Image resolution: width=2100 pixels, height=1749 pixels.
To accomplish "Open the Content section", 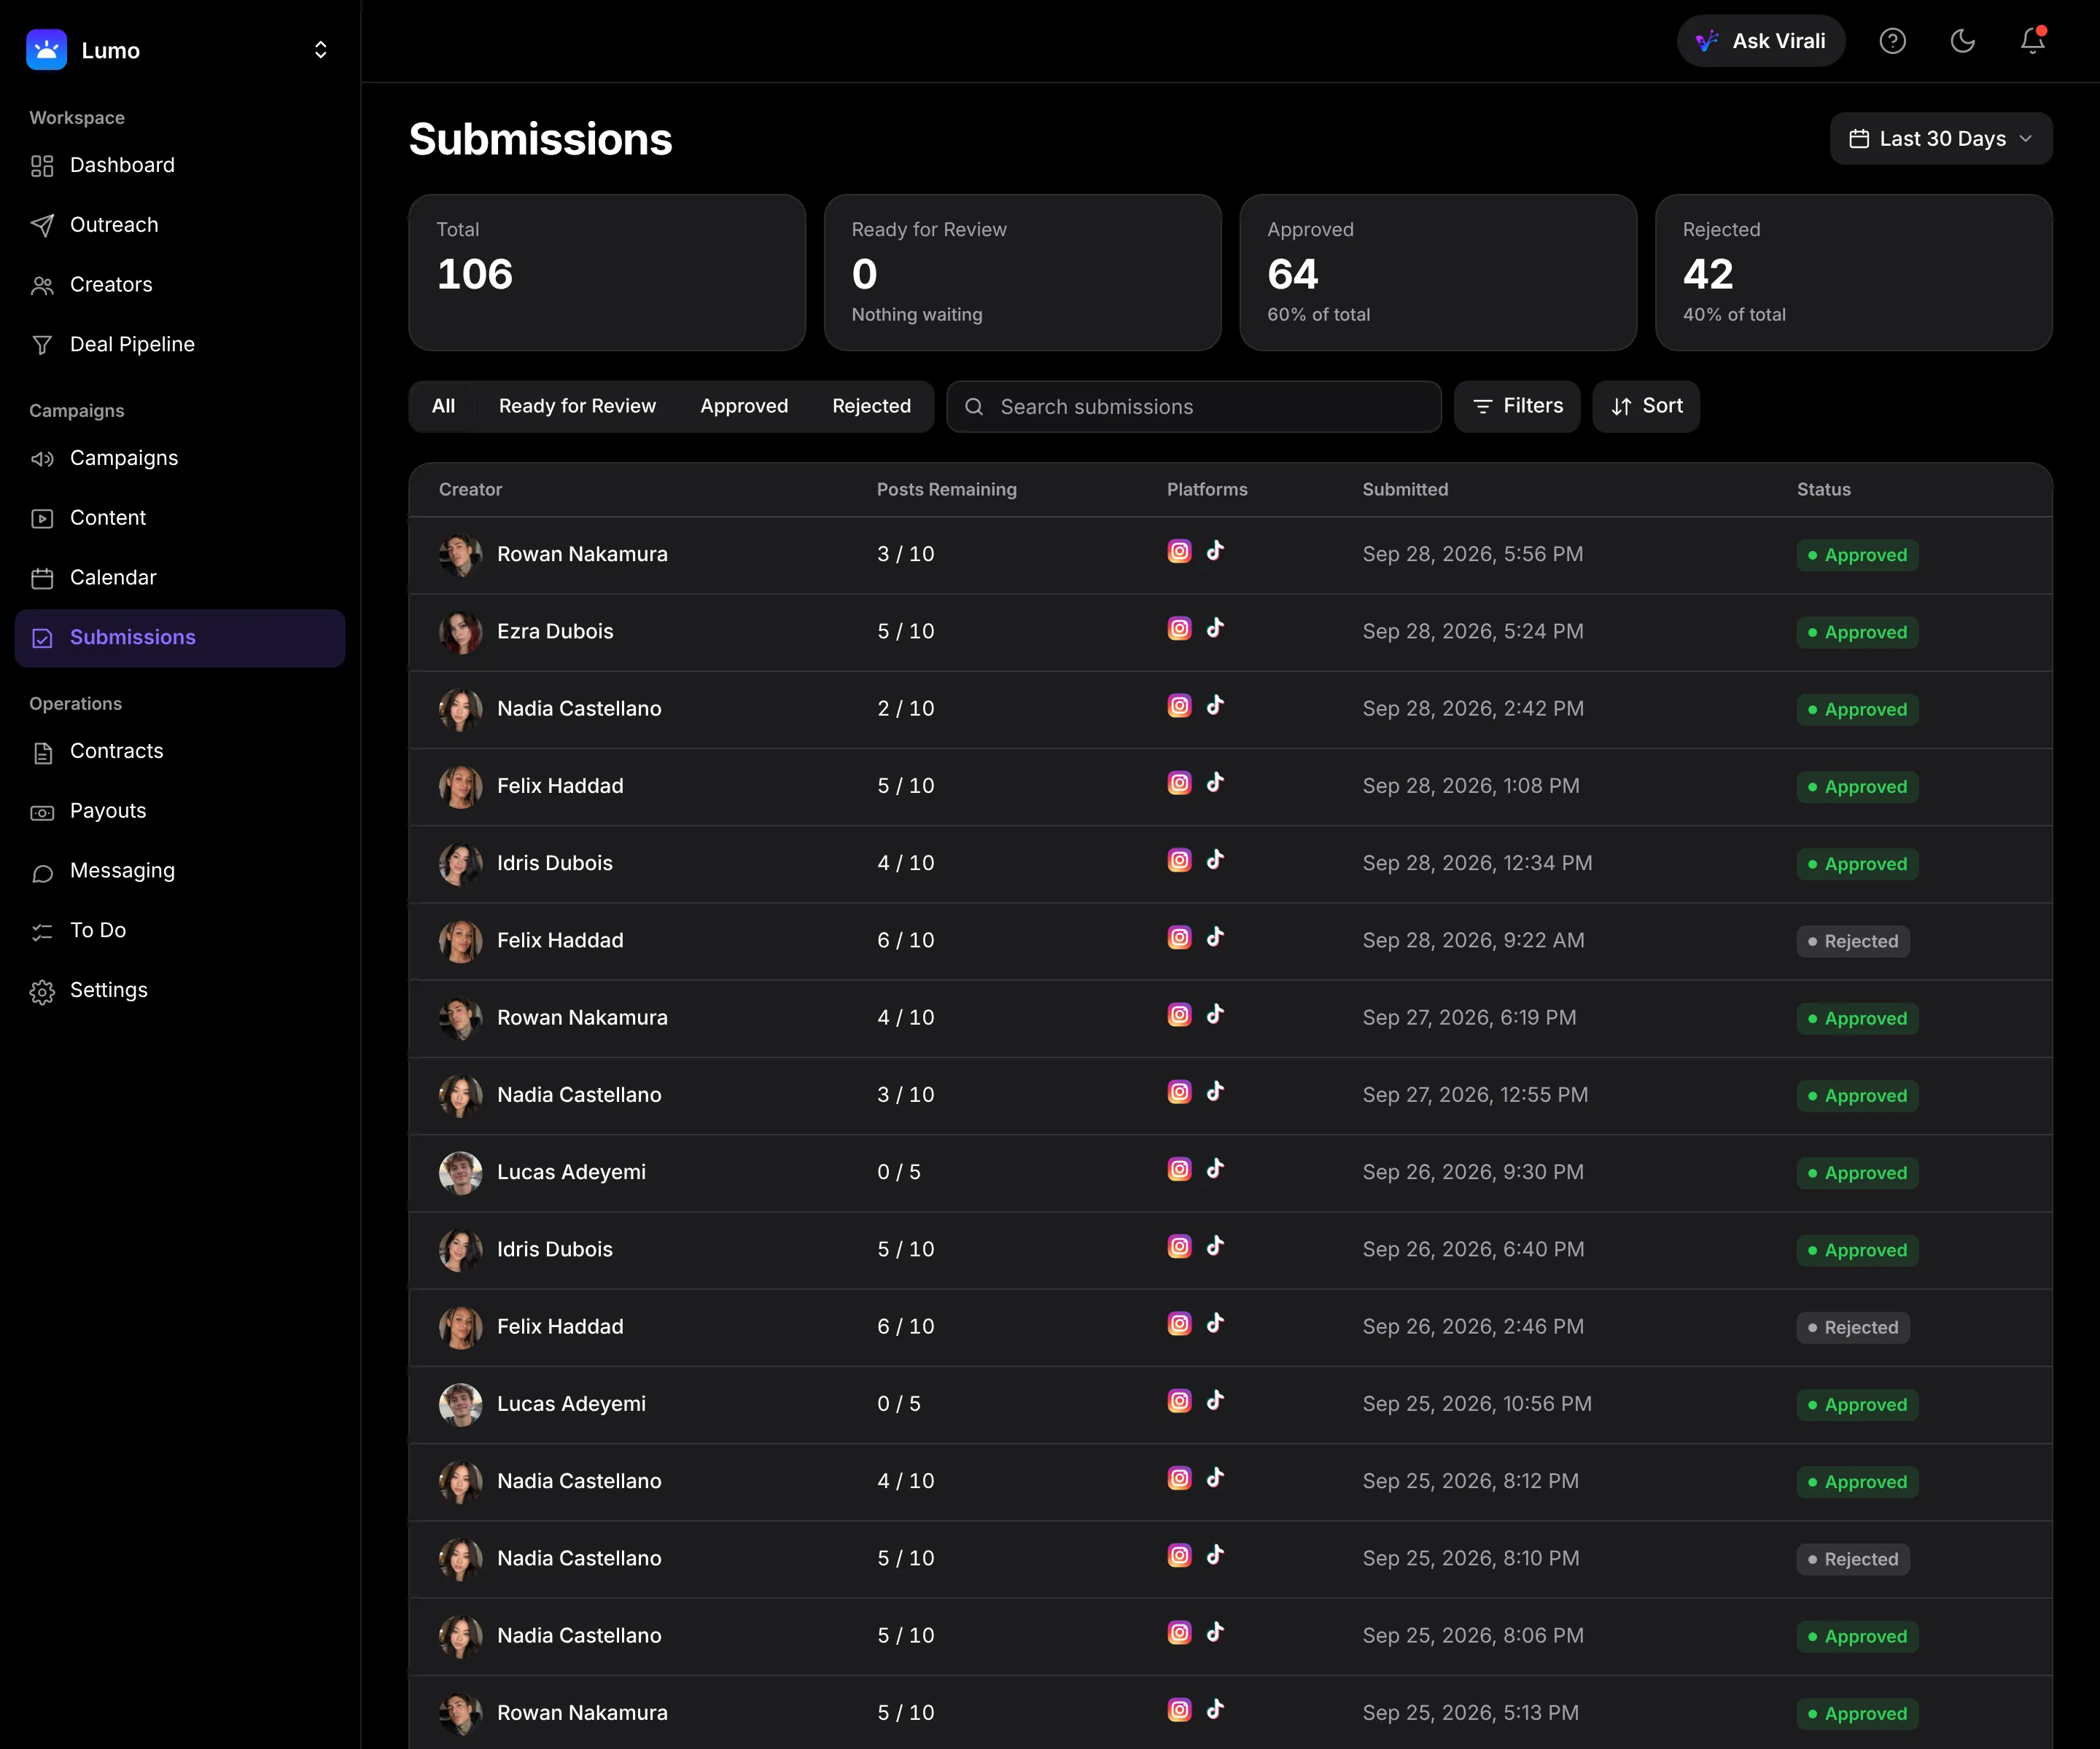I will [x=180, y=517].
